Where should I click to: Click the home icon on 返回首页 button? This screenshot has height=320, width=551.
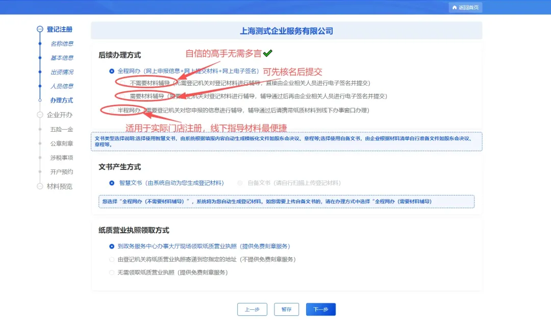[x=455, y=7]
